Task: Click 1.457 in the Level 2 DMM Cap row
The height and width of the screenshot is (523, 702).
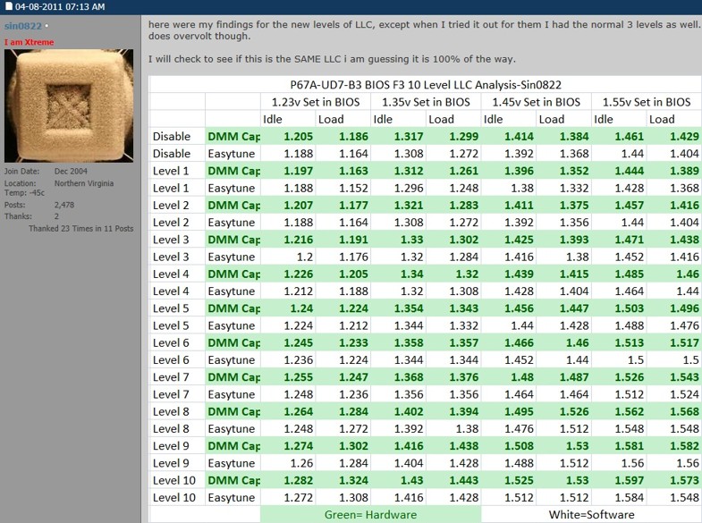Action: pyautogui.click(x=629, y=206)
